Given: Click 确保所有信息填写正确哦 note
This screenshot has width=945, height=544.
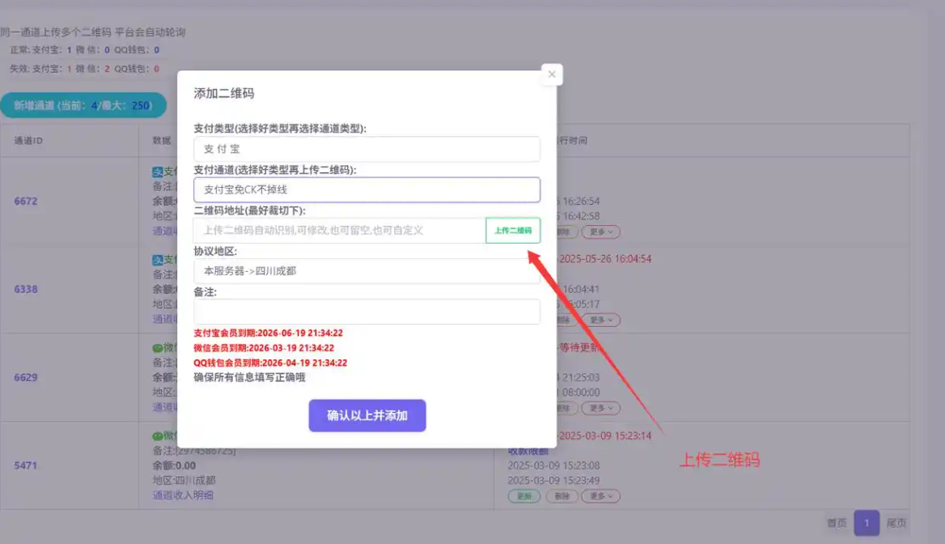Looking at the screenshot, I should [x=249, y=377].
